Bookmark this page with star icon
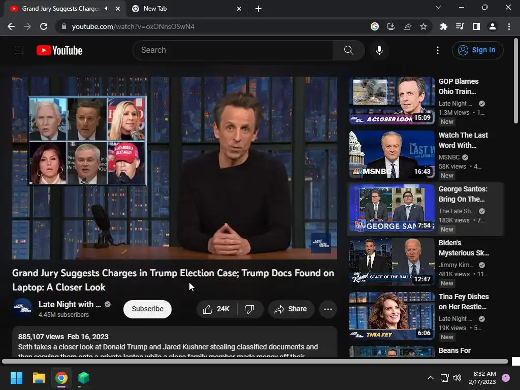This screenshot has width=520, height=390. (424, 26)
